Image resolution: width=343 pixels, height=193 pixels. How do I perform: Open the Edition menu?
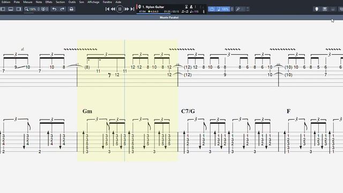[x=6, y=2]
